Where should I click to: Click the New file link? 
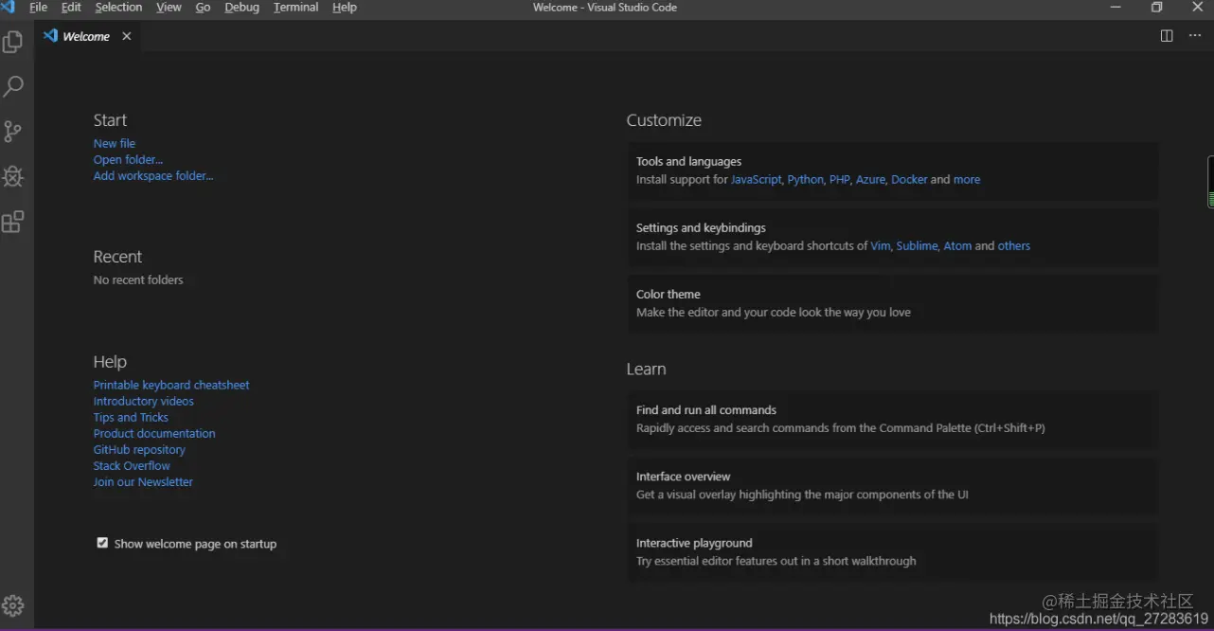tap(115, 144)
